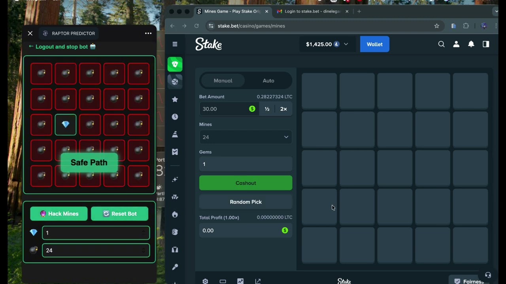Click the Random Pick button
This screenshot has height=284, width=506.
point(245,202)
